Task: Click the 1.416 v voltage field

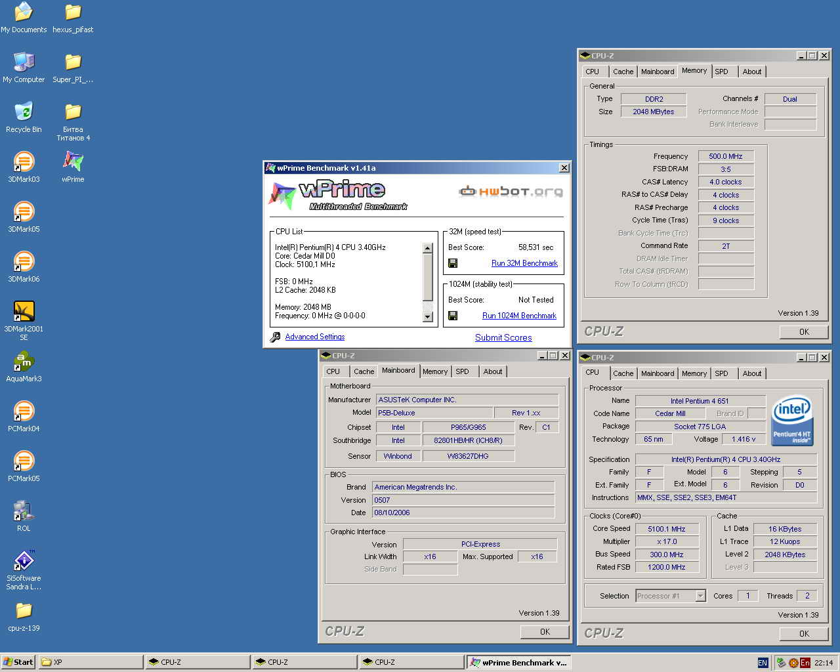Action: point(743,439)
